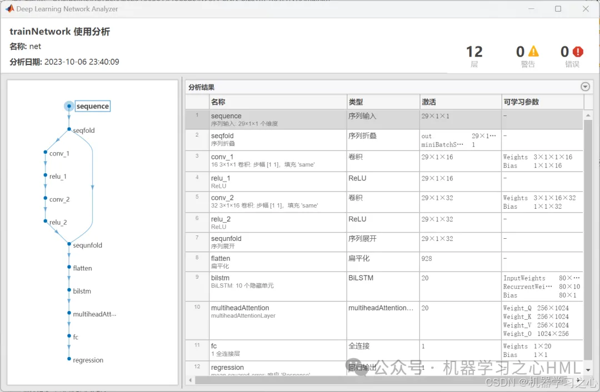Select the flatten row in table
Screen dimensions: 600x392
pos(384,262)
